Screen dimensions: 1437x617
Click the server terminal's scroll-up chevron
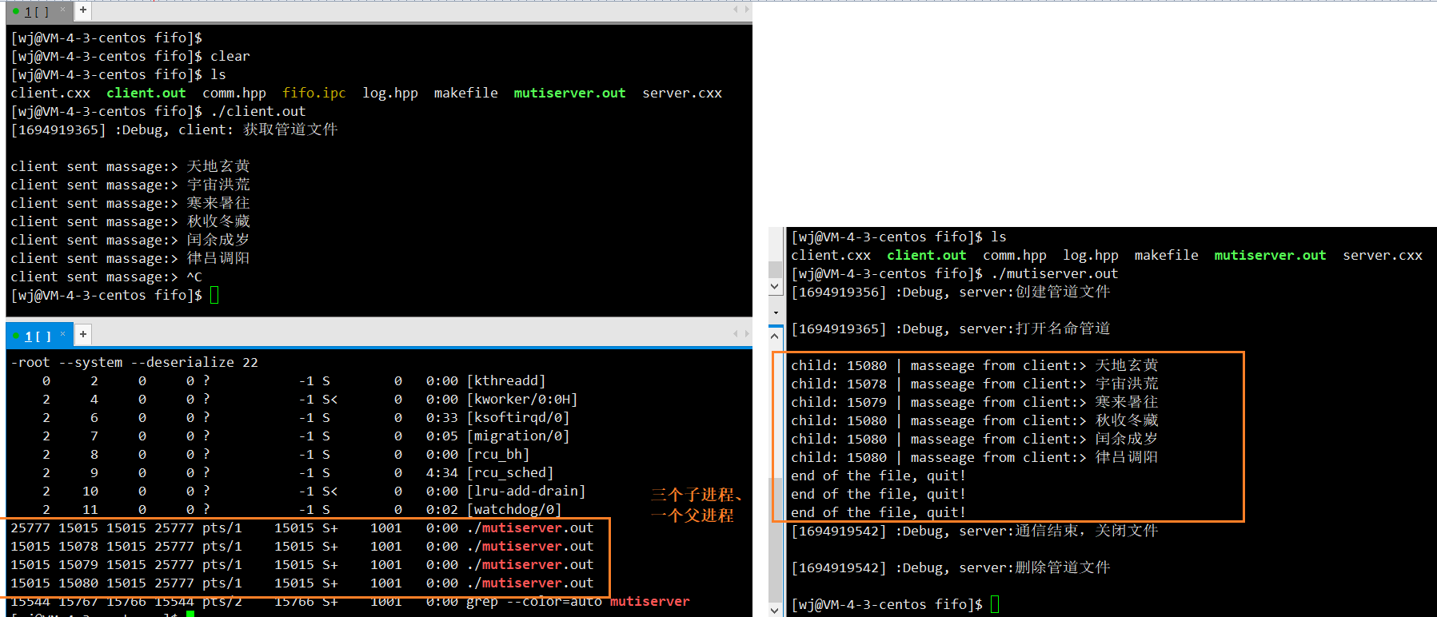pos(775,336)
